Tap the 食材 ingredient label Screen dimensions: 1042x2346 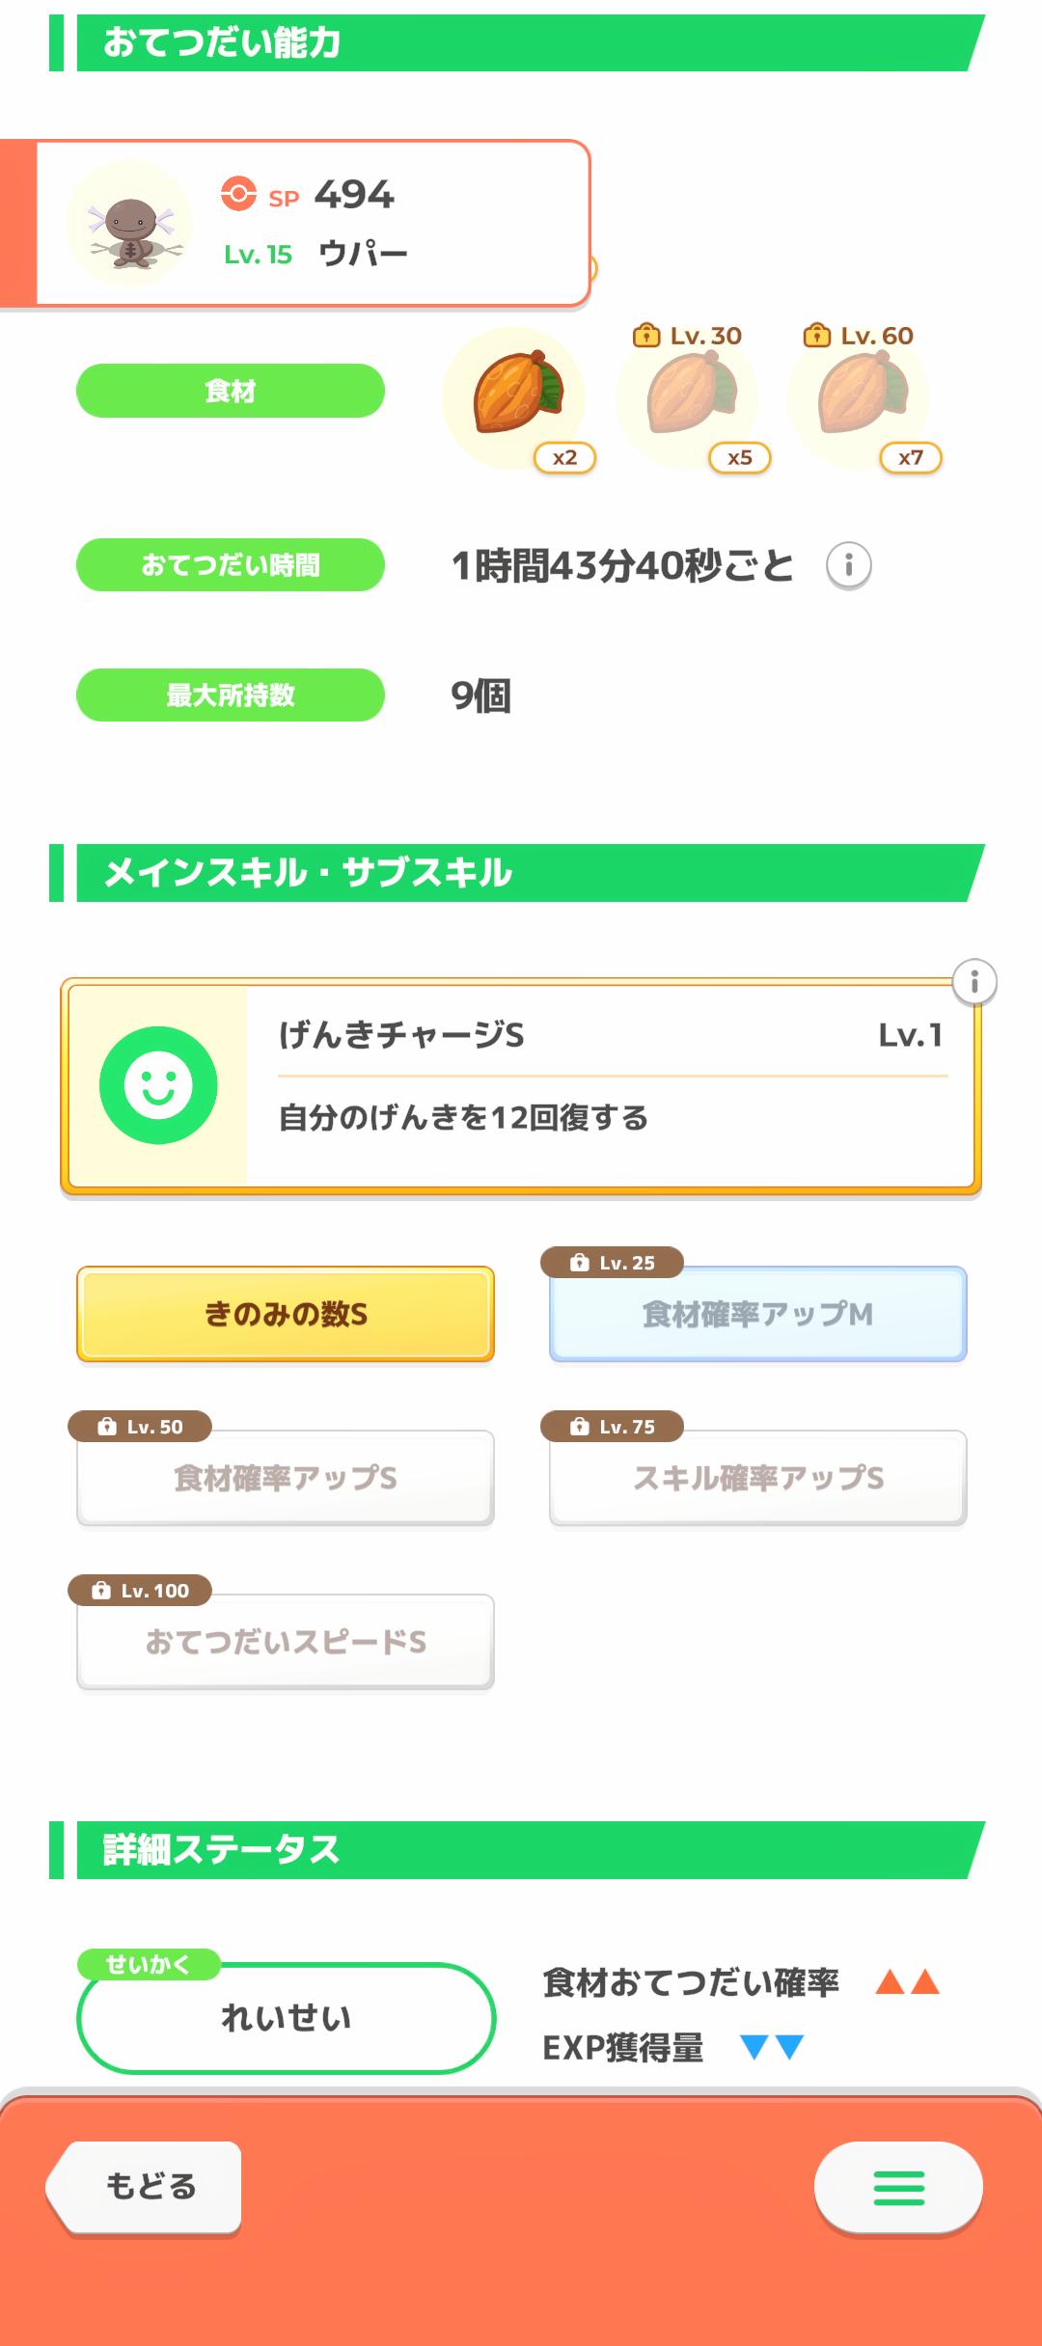pos(231,391)
